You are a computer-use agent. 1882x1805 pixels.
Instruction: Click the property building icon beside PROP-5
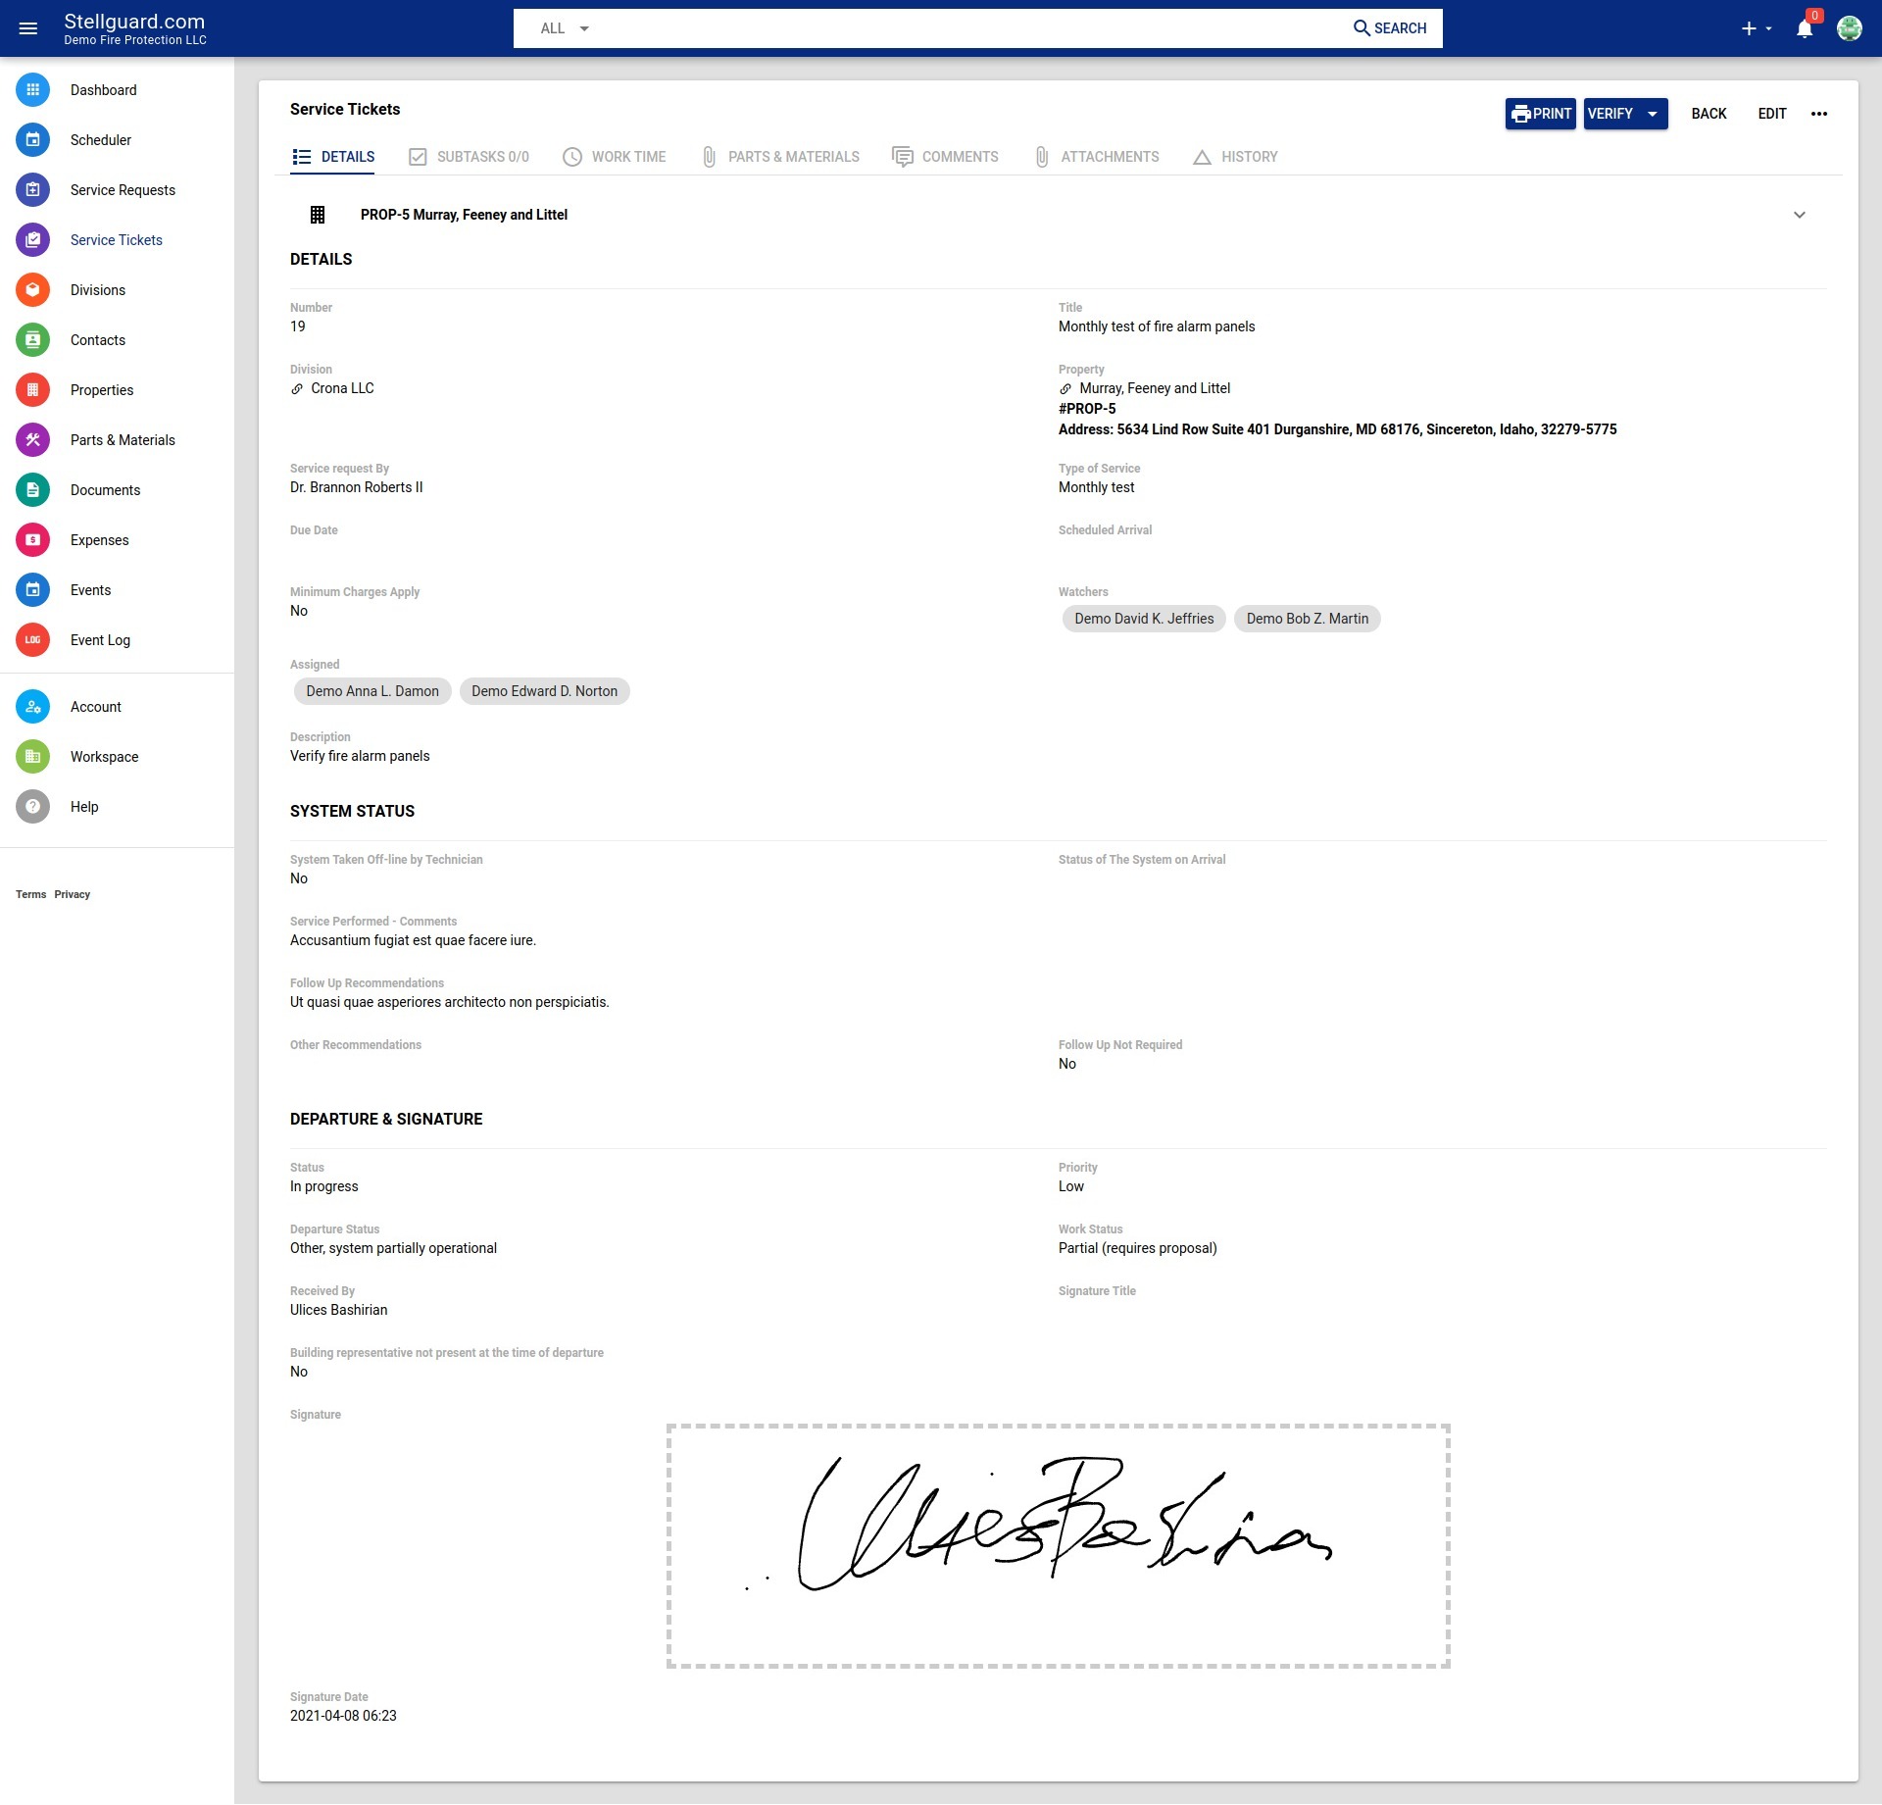[318, 215]
